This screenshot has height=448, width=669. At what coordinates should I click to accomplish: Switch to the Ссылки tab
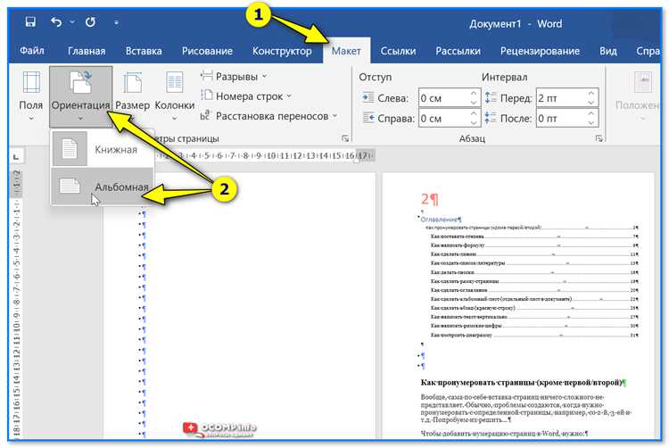coord(398,51)
